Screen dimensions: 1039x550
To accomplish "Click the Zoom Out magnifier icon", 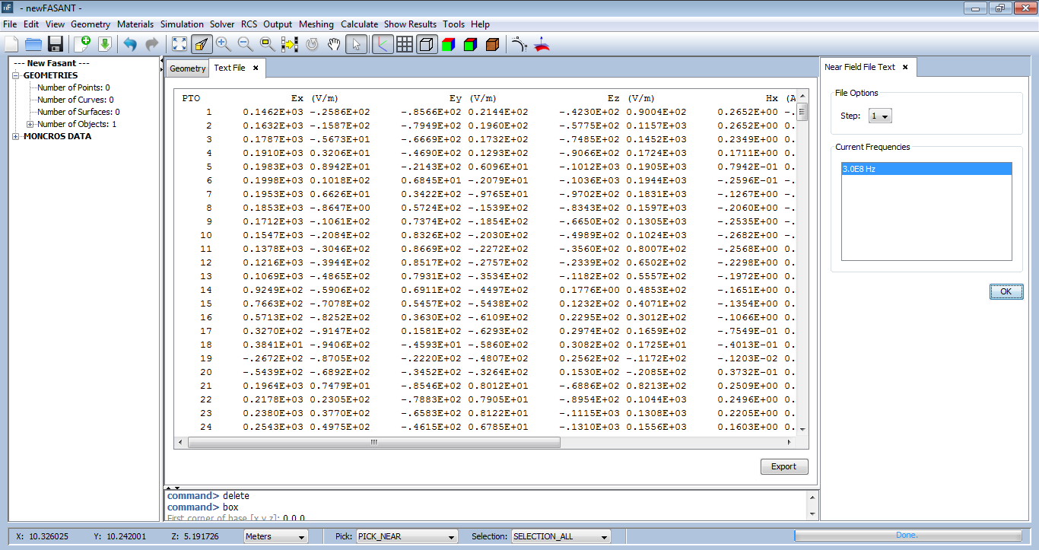I will [x=246, y=44].
